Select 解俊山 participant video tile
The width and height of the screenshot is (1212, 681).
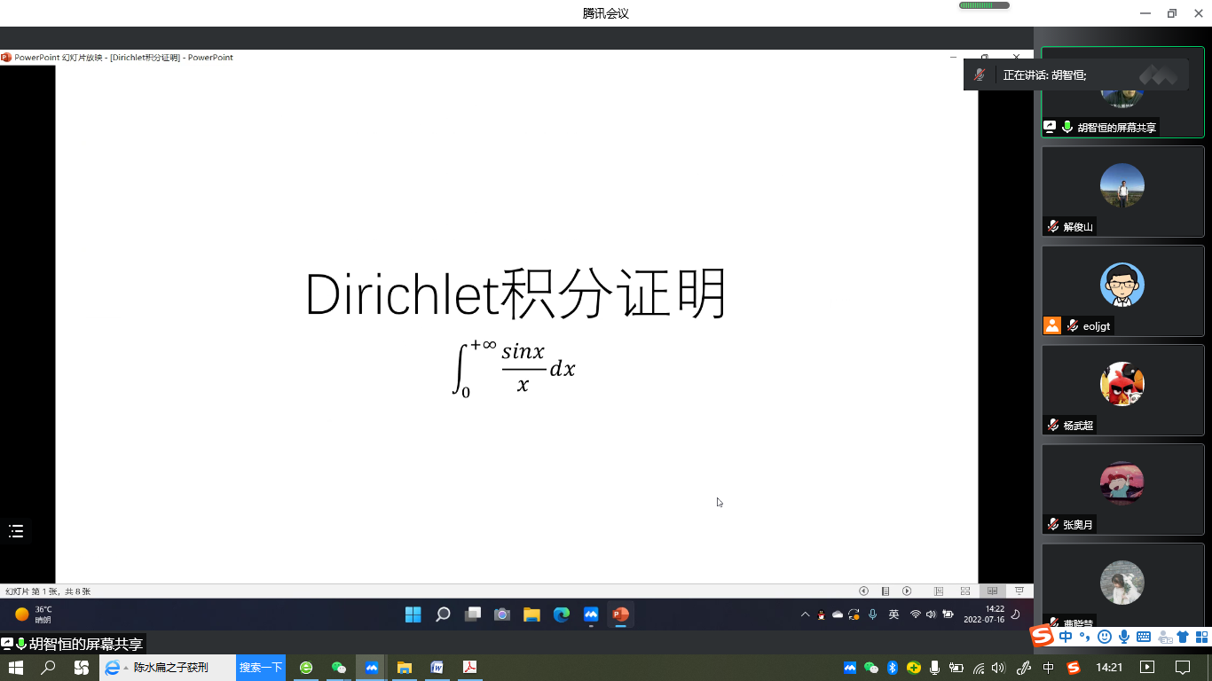pyautogui.click(x=1121, y=191)
